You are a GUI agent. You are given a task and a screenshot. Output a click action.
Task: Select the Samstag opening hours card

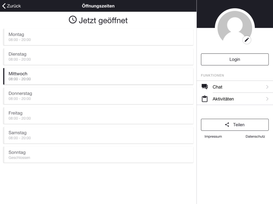coord(98,135)
